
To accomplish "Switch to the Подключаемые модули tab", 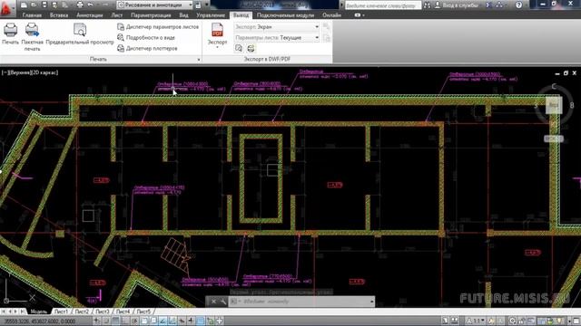I will coord(285,15).
